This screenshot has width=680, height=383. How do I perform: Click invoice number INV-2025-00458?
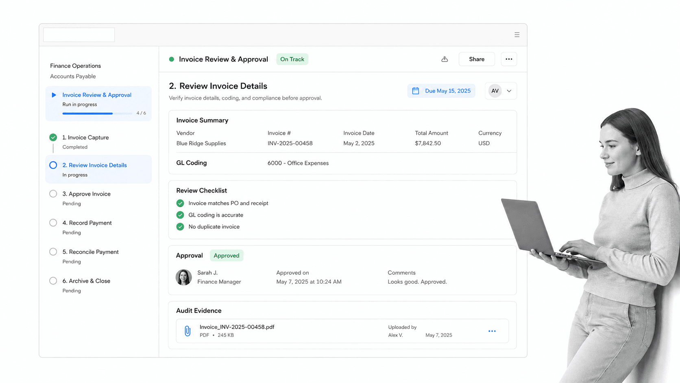(x=290, y=143)
